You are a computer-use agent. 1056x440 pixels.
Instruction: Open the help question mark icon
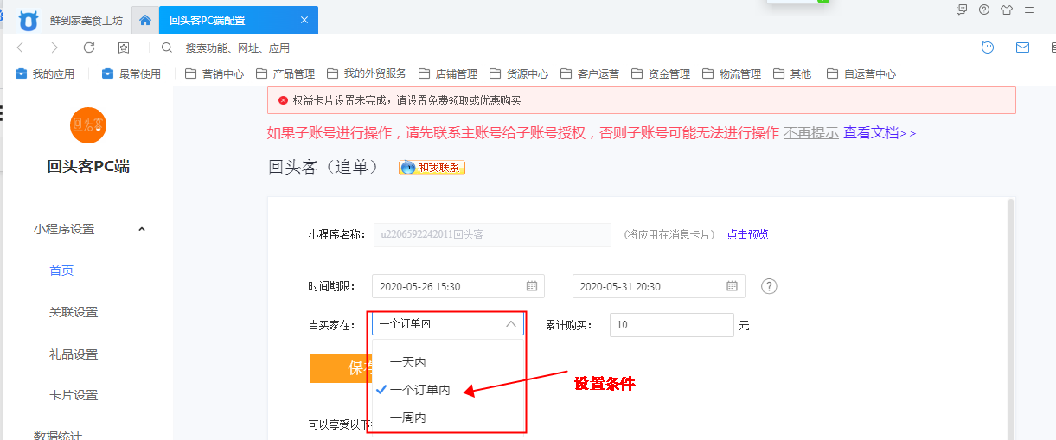coord(984,10)
